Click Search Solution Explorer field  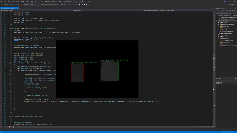coord(226,13)
